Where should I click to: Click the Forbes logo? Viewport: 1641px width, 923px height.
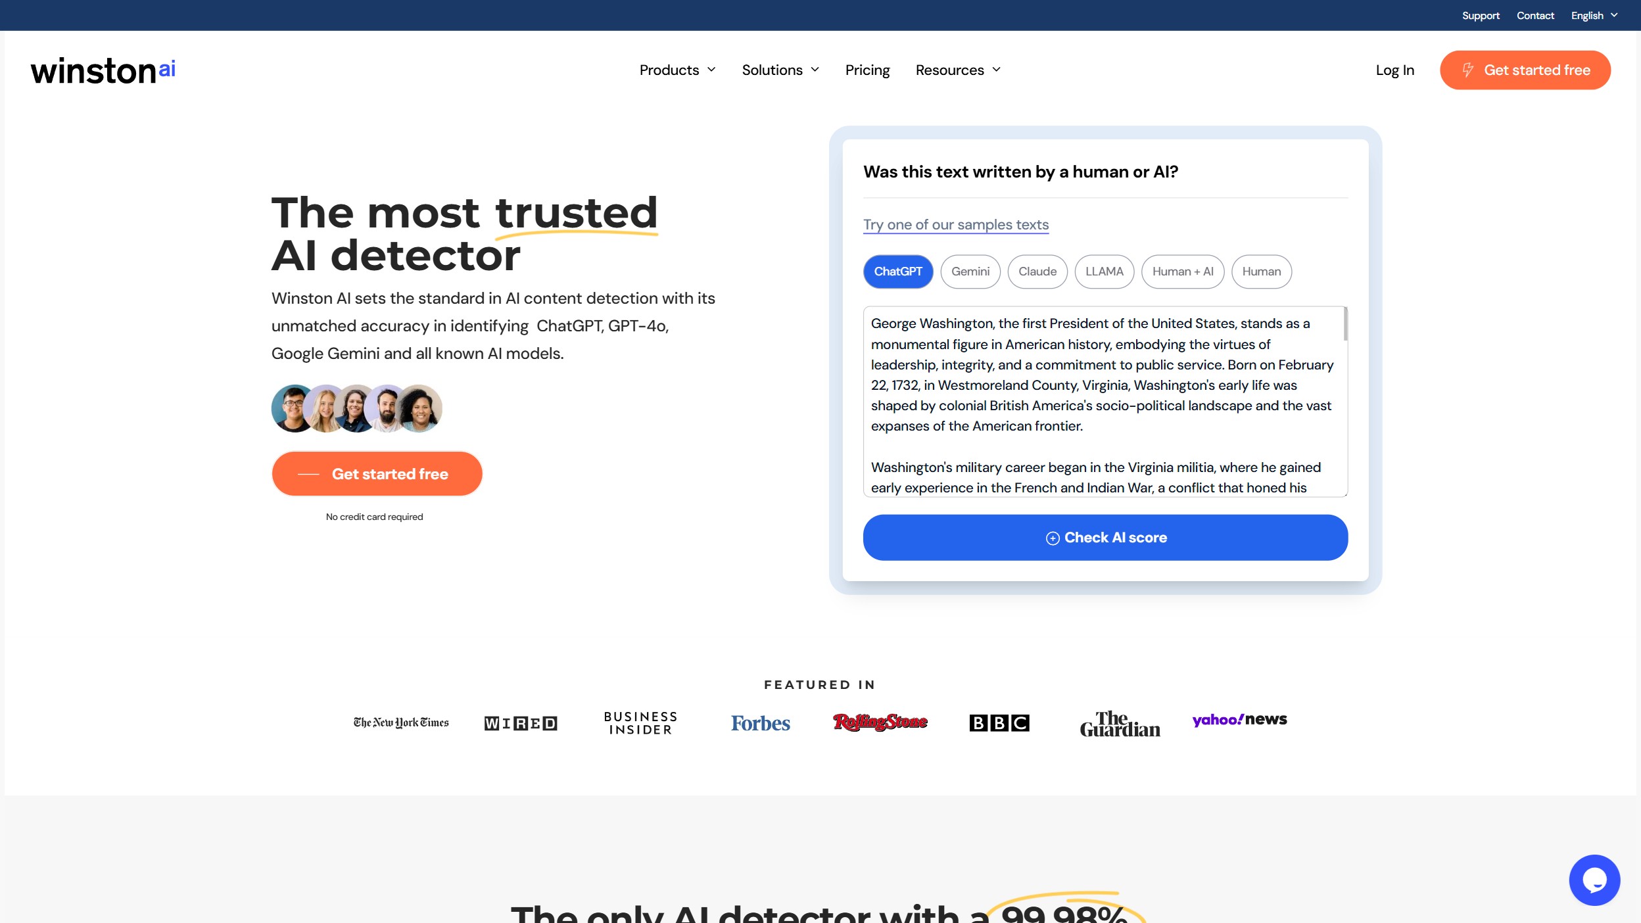pos(760,722)
